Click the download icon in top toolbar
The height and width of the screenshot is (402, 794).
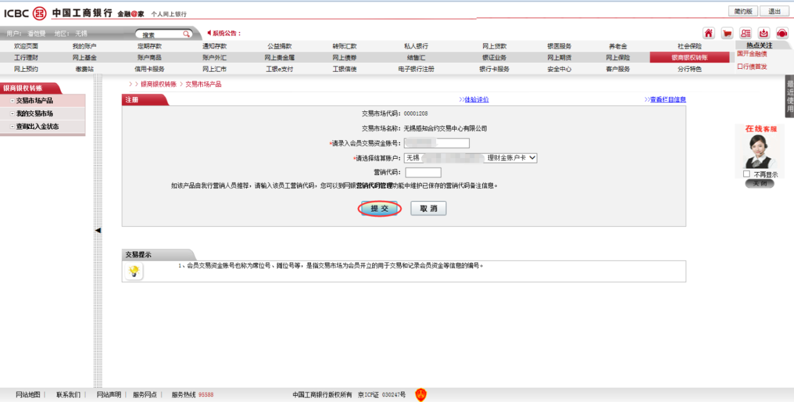point(763,33)
